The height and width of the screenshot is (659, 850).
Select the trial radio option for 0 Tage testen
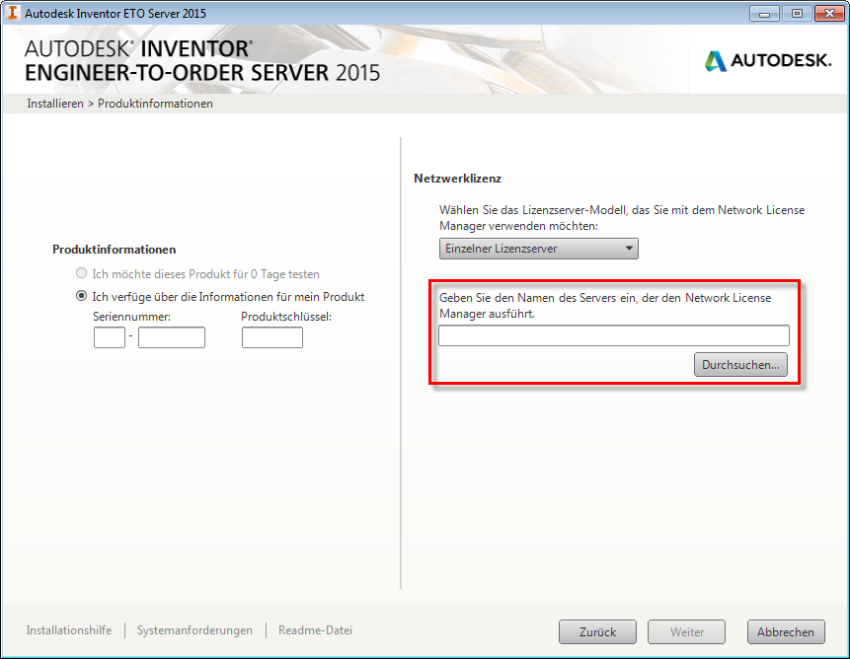81,273
